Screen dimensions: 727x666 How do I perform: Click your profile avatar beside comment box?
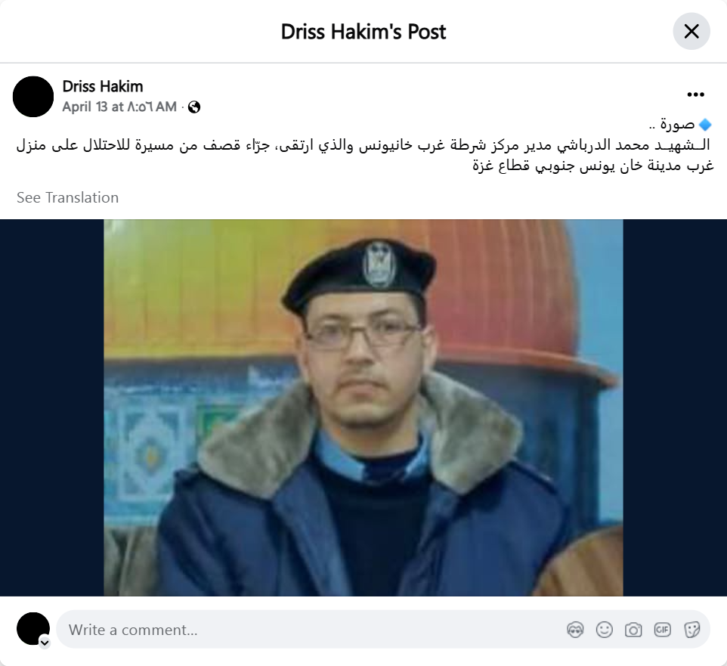pos(33,628)
